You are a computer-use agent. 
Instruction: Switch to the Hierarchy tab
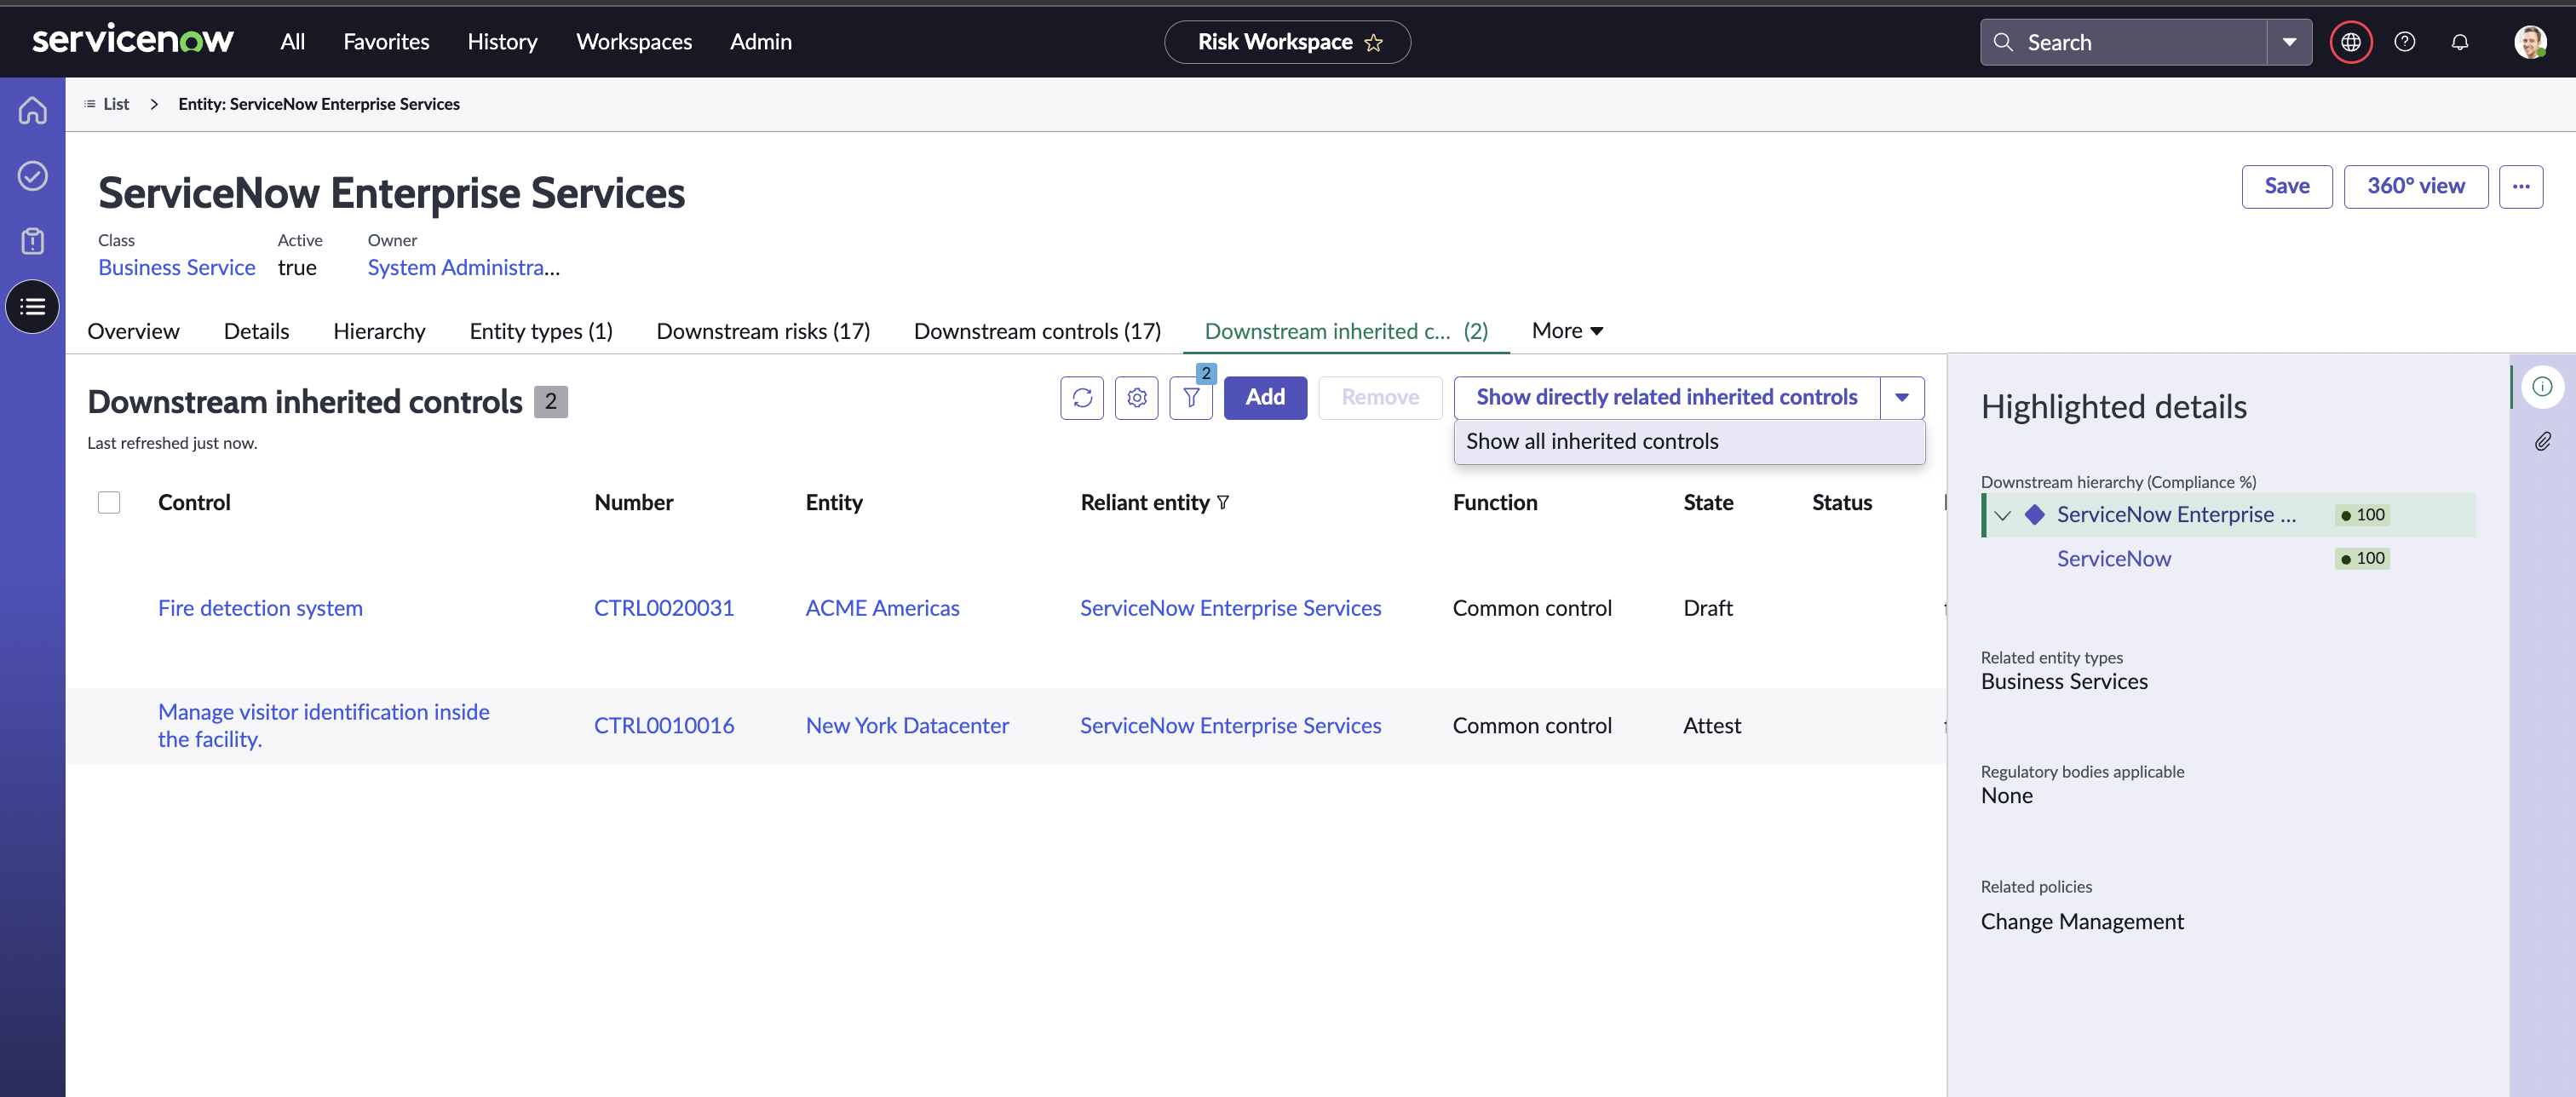pos(379,331)
